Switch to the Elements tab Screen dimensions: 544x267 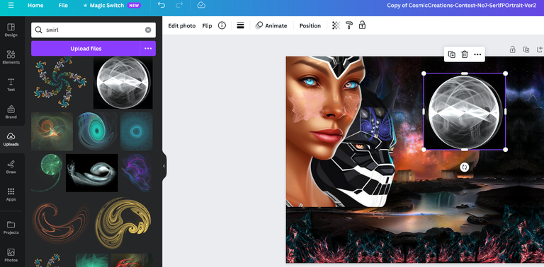11,57
